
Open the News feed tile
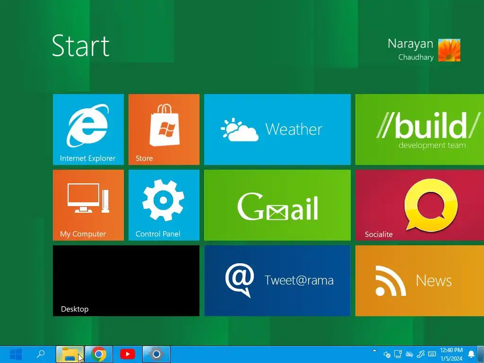(x=420, y=281)
